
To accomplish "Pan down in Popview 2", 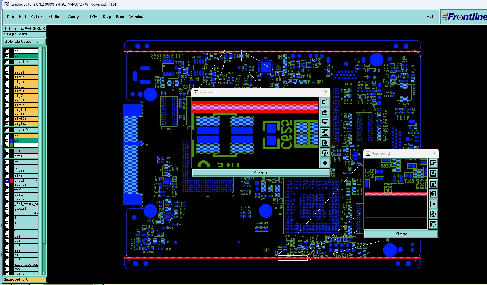I will [x=433, y=184].
